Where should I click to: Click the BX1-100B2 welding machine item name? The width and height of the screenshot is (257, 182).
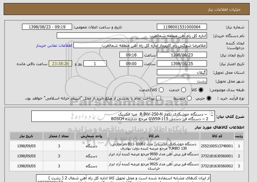pos(154,146)
